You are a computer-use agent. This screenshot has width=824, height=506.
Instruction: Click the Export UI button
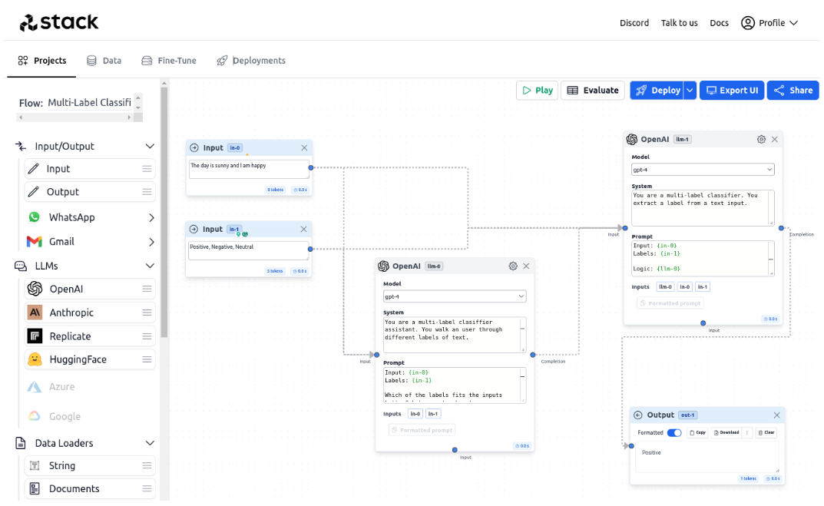732,91
